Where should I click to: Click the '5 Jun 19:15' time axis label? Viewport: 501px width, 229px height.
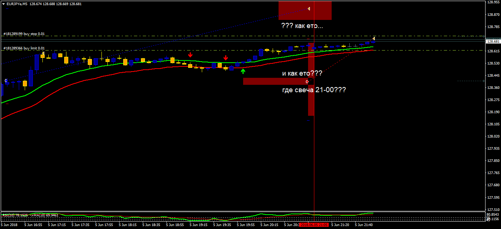pos(198,224)
